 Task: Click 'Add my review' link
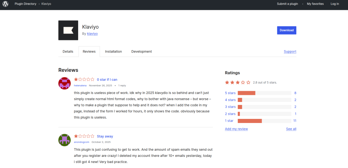236,129
